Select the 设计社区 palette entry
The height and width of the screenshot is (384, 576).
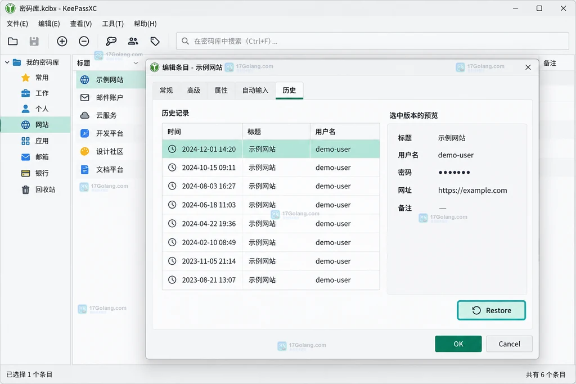(110, 151)
